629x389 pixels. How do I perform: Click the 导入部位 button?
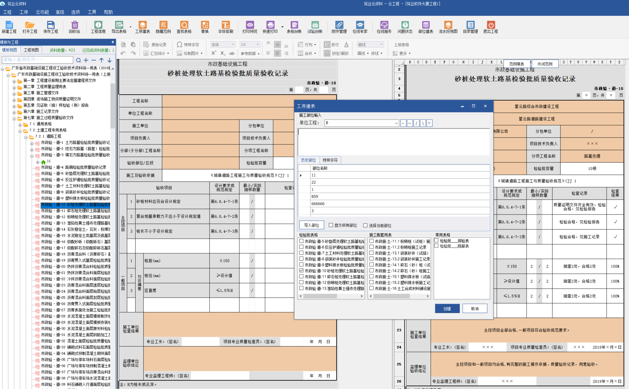pyautogui.click(x=311, y=225)
